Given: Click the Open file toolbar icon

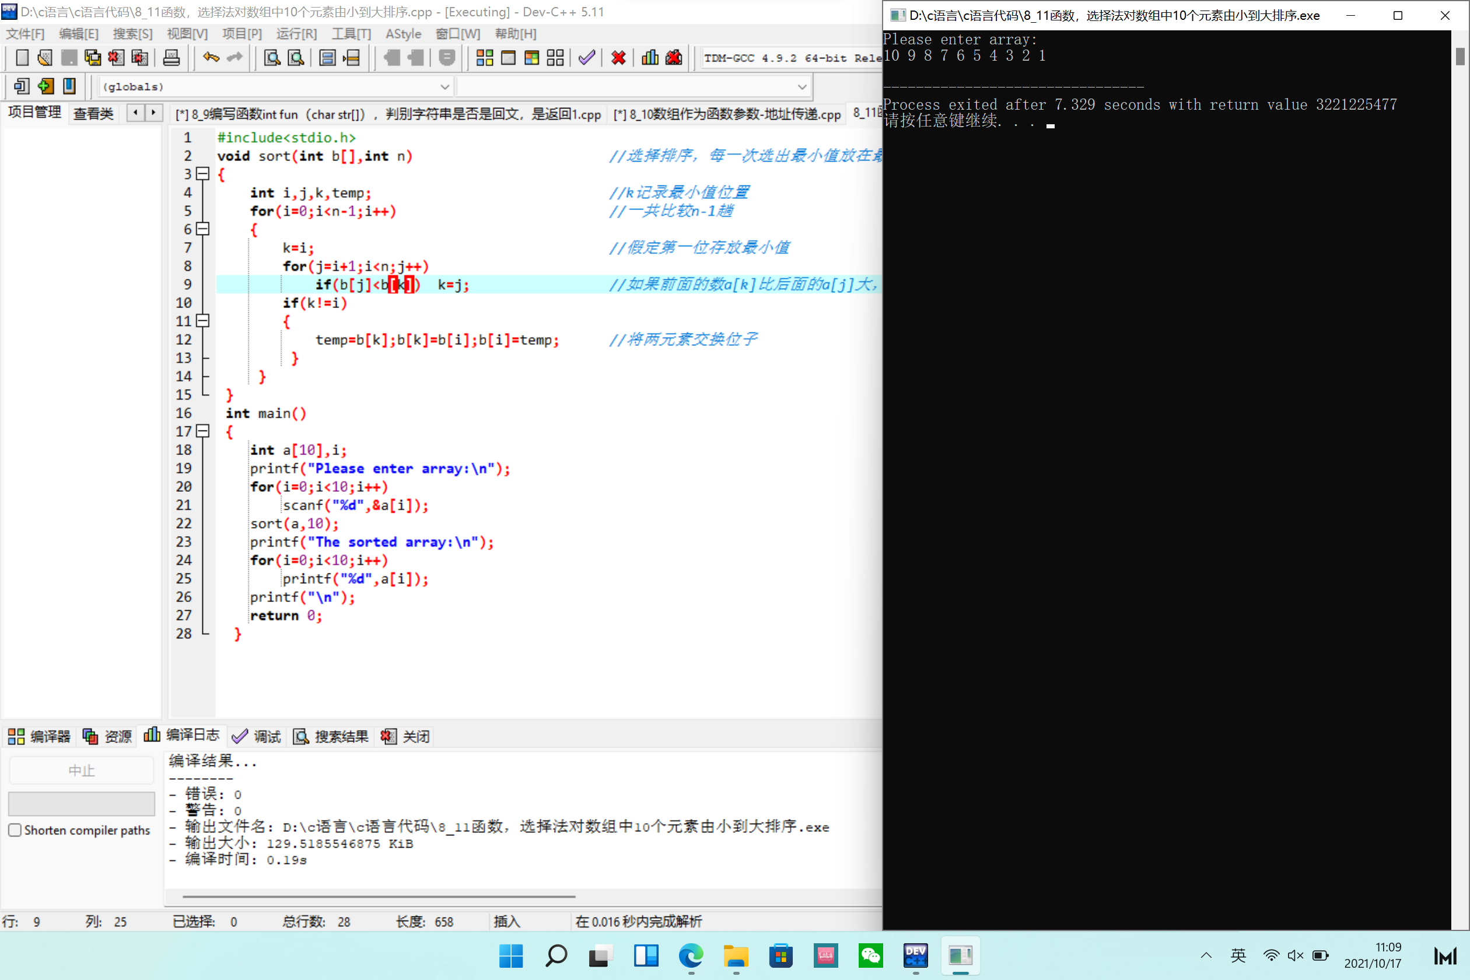Looking at the screenshot, I should [x=45, y=58].
